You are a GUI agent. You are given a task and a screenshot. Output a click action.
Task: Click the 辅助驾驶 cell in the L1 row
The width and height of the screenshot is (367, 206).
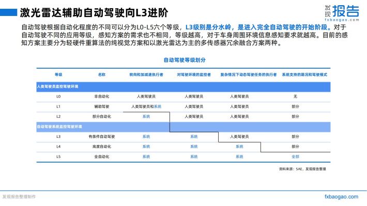point(102,106)
